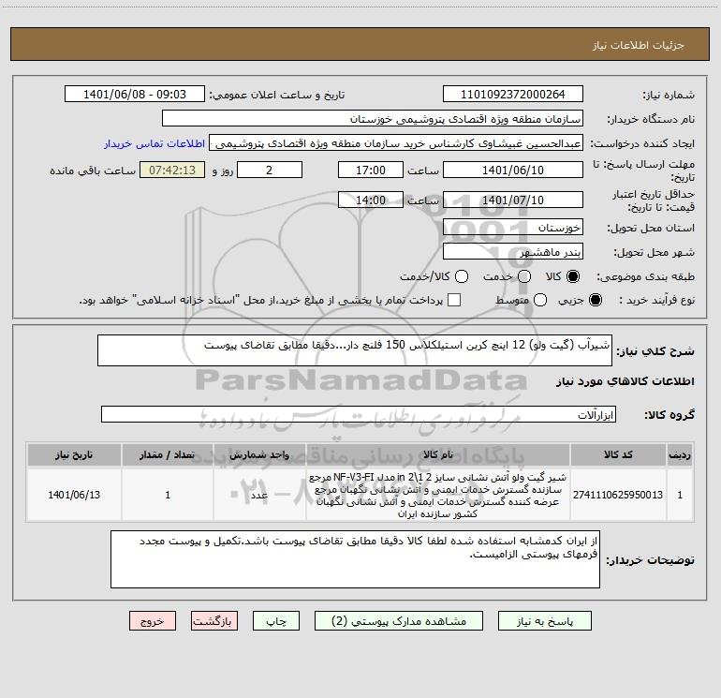
Task: Click the remaining days field showing 2
Action: point(270,170)
